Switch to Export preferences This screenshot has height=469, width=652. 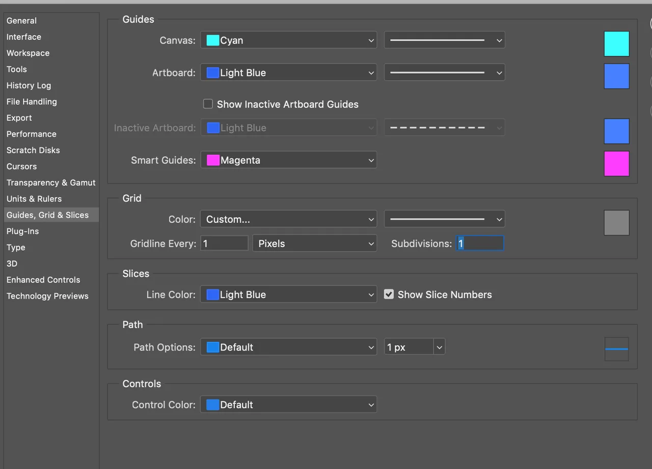tap(19, 118)
